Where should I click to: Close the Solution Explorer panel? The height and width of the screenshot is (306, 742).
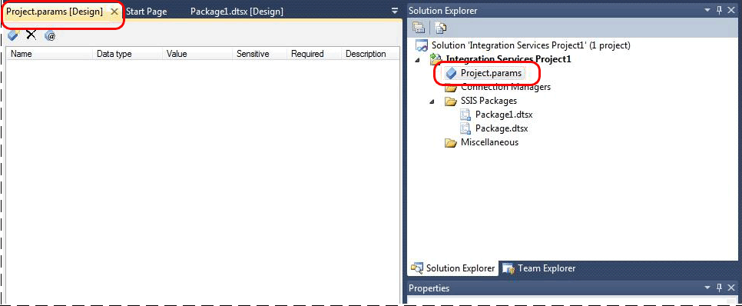(732, 11)
